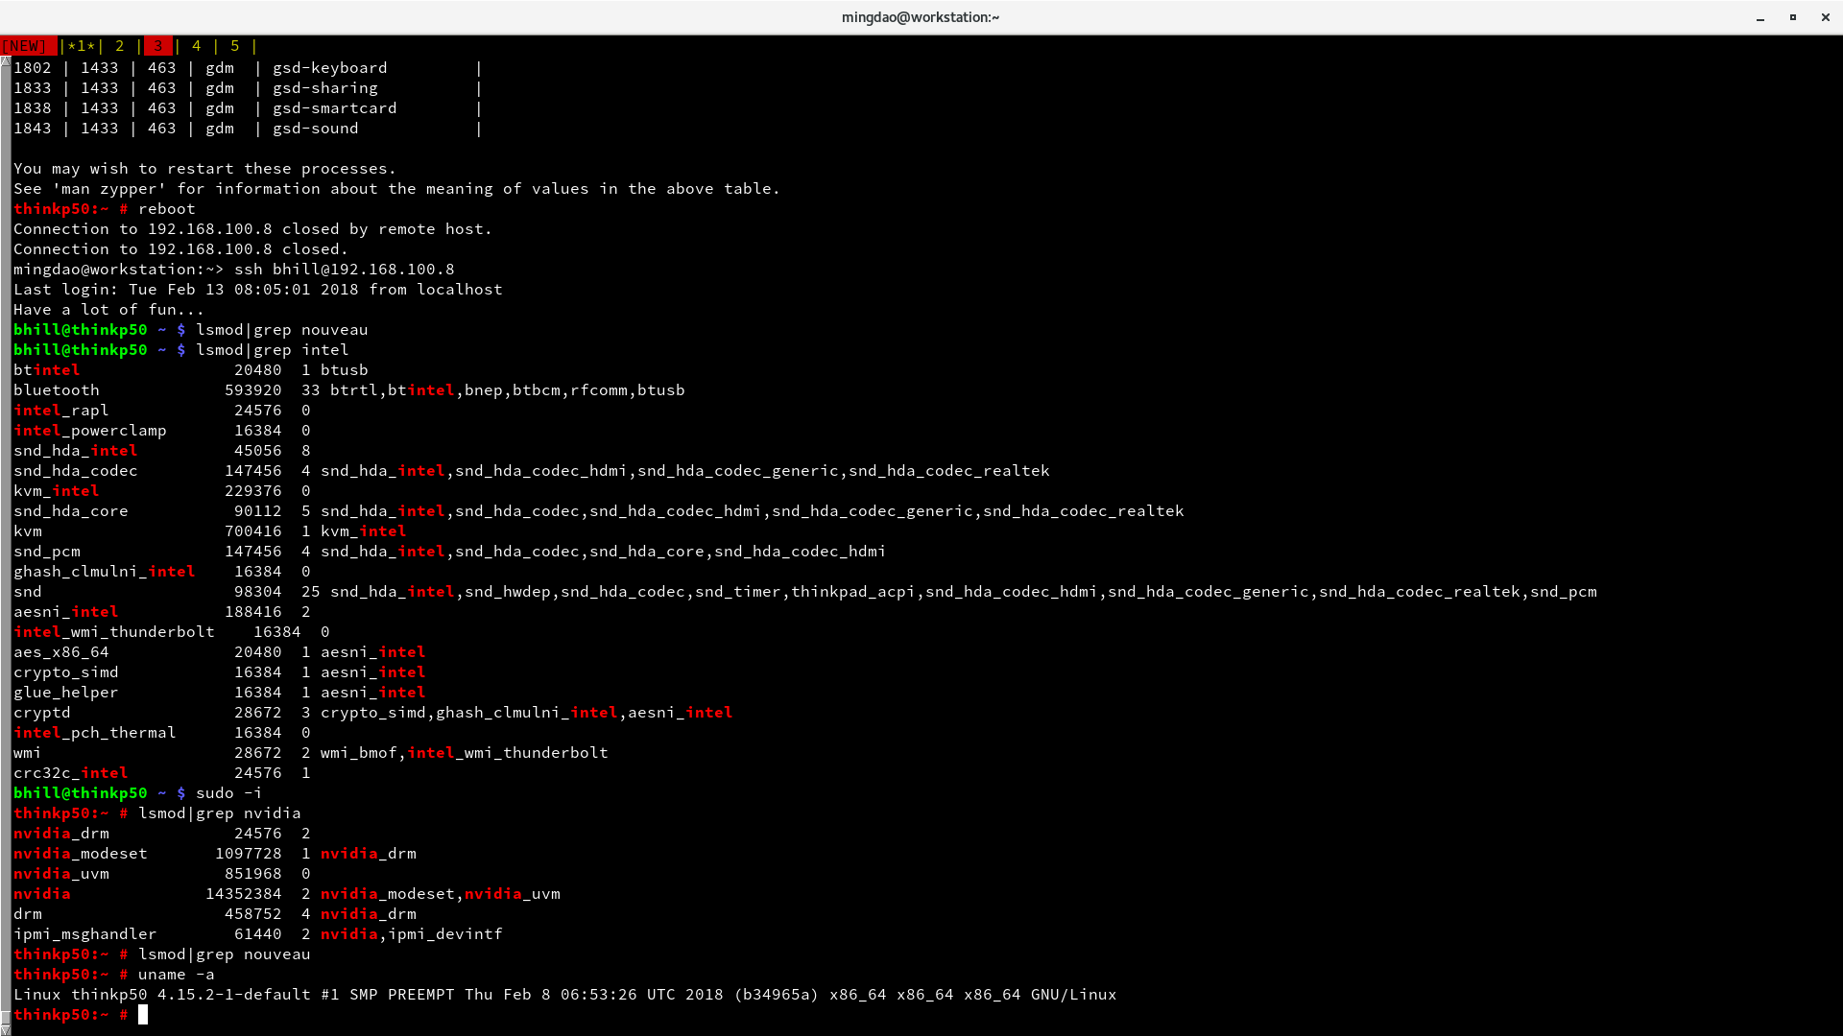Click 'thinkpad_acpi' in the snd row
1843x1036 pixels.
click(x=853, y=592)
